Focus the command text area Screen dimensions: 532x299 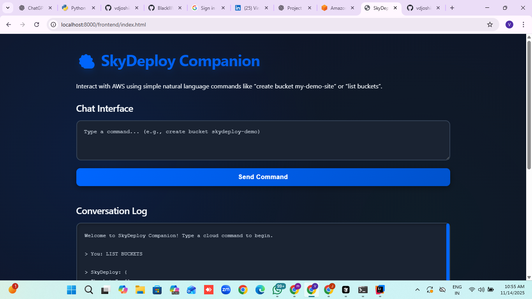click(263, 140)
